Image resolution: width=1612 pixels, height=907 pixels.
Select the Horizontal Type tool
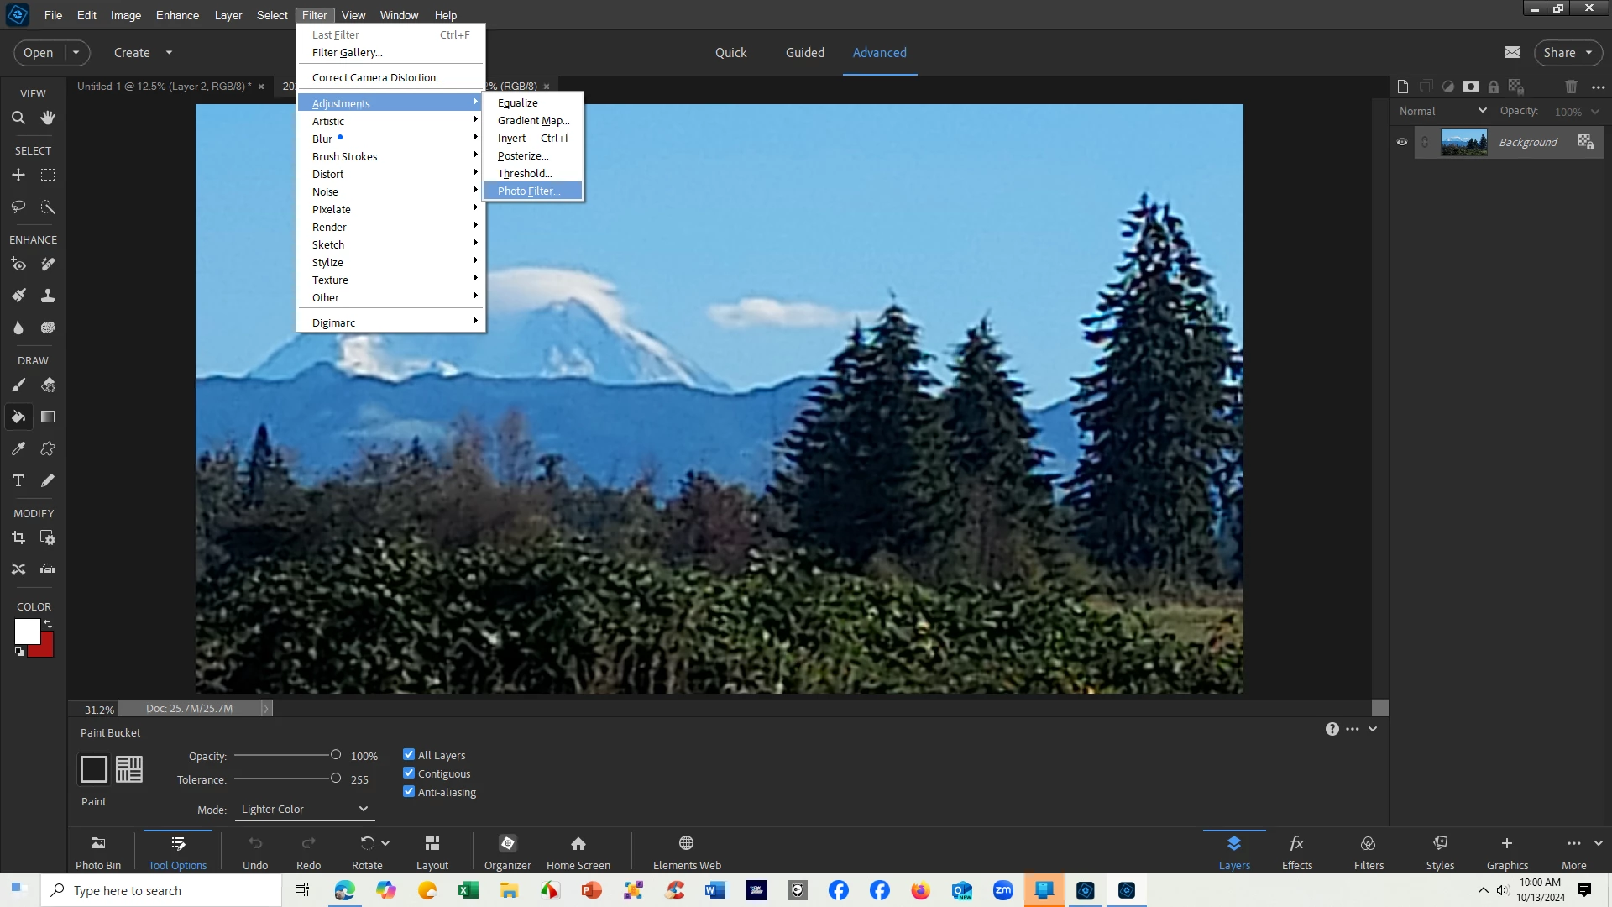18,480
